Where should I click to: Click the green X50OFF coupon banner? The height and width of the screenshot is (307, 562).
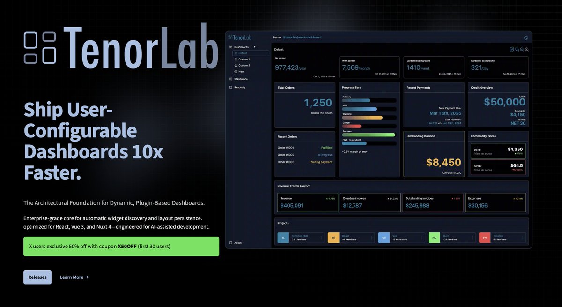(121, 247)
